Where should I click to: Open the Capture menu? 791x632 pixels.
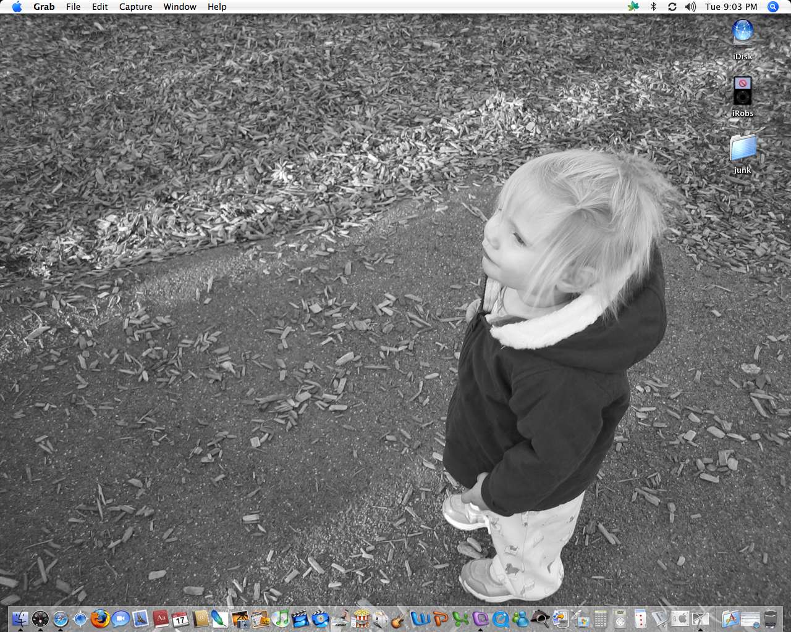coord(135,7)
